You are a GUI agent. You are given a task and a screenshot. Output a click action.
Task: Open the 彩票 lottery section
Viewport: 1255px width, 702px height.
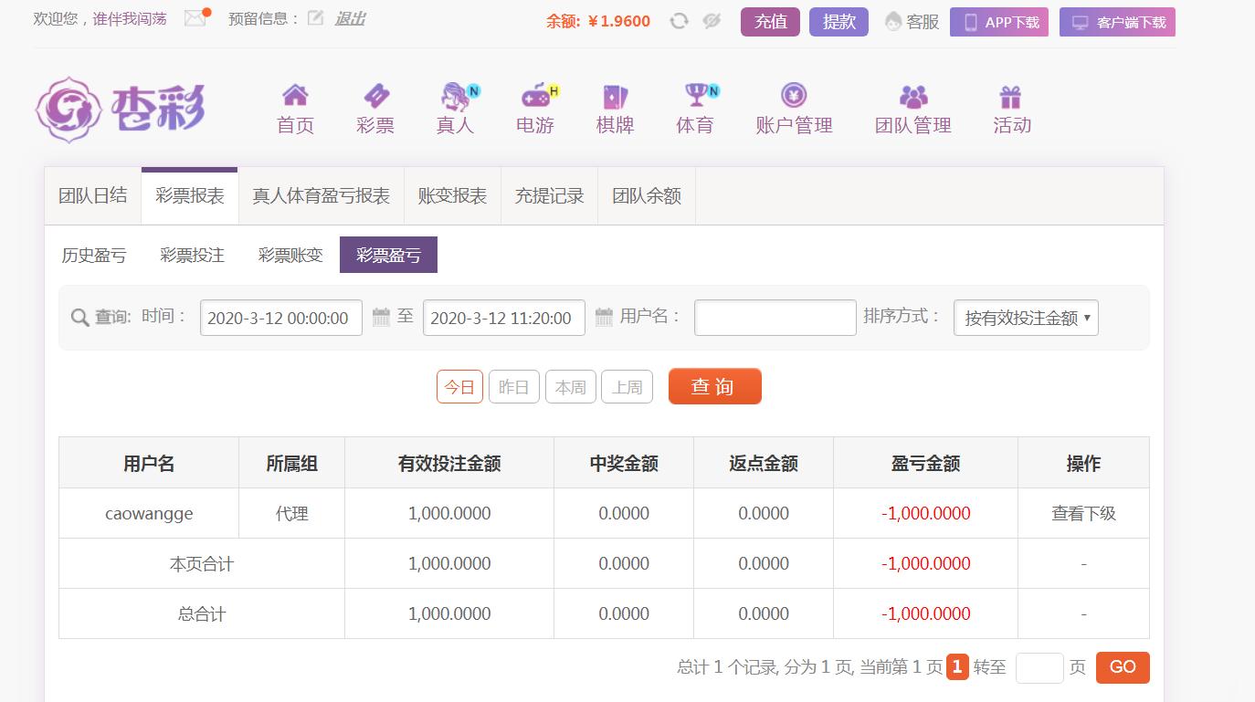375,109
